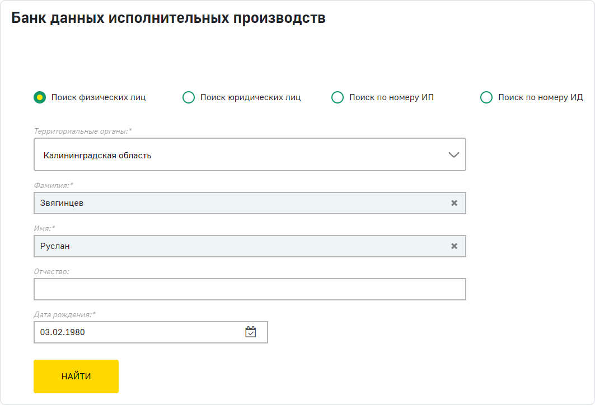Focus the first name field containing Руслан
Viewport: 595px width, 405px height.
pyautogui.click(x=235, y=246)
